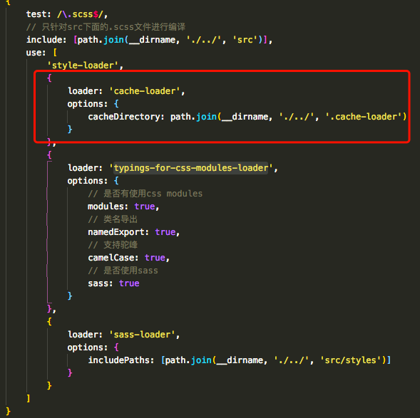Click the 'test:' property key
The height and width of the screenshot is (418, 420).
[39, 14]
